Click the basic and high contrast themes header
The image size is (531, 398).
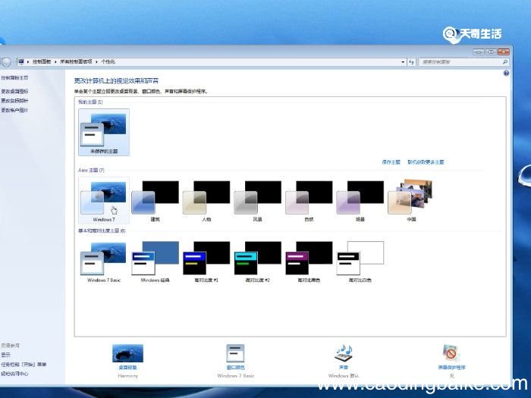pyautogui.click(x=102, y=230)
